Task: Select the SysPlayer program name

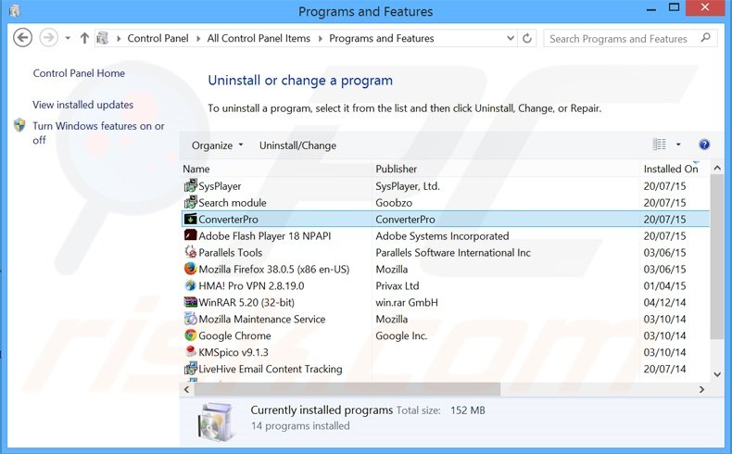Action: pyautogui.click(x=220, y=186)
